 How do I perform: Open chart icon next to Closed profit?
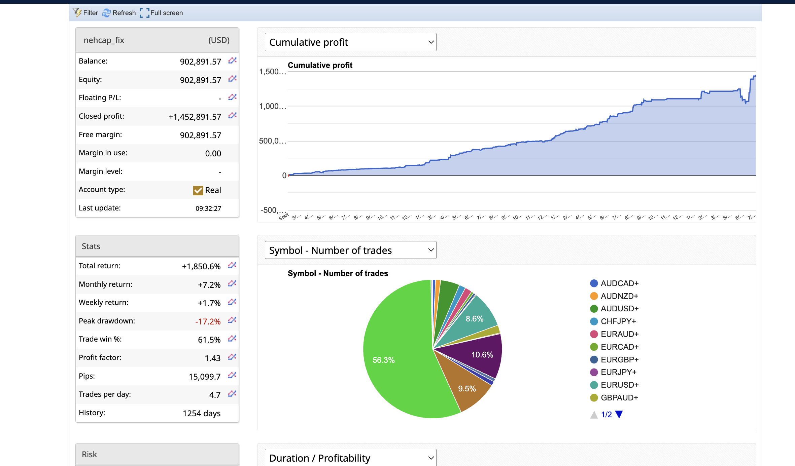coord(232,116)
